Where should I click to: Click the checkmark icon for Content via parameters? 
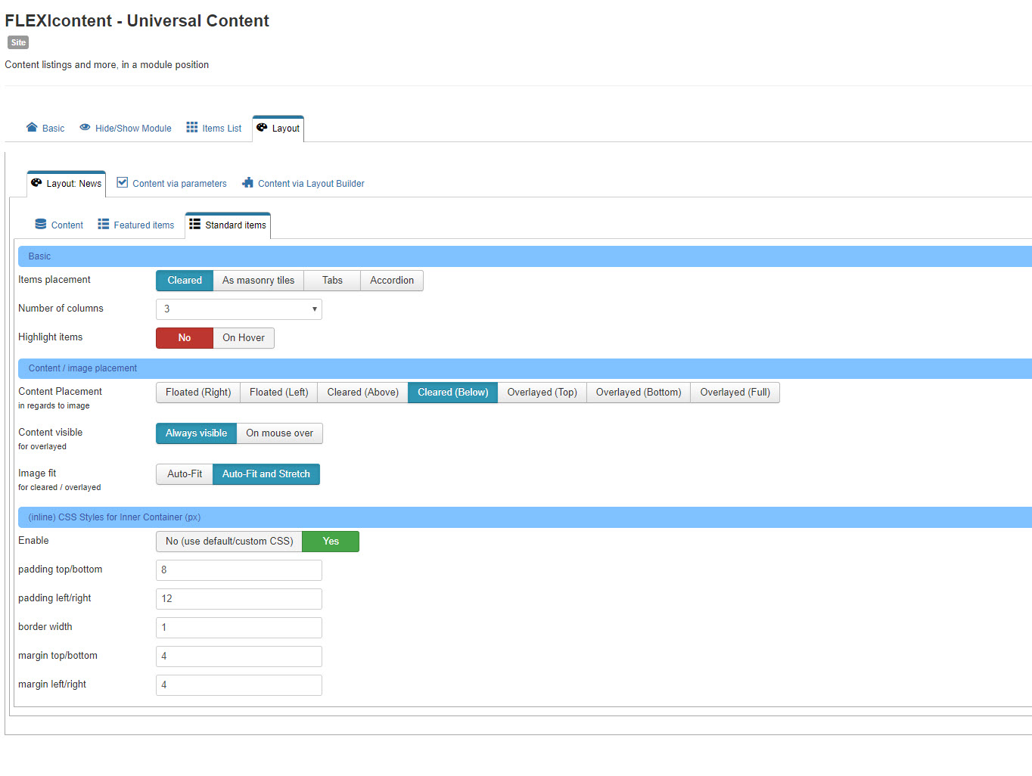coord(122,182)
